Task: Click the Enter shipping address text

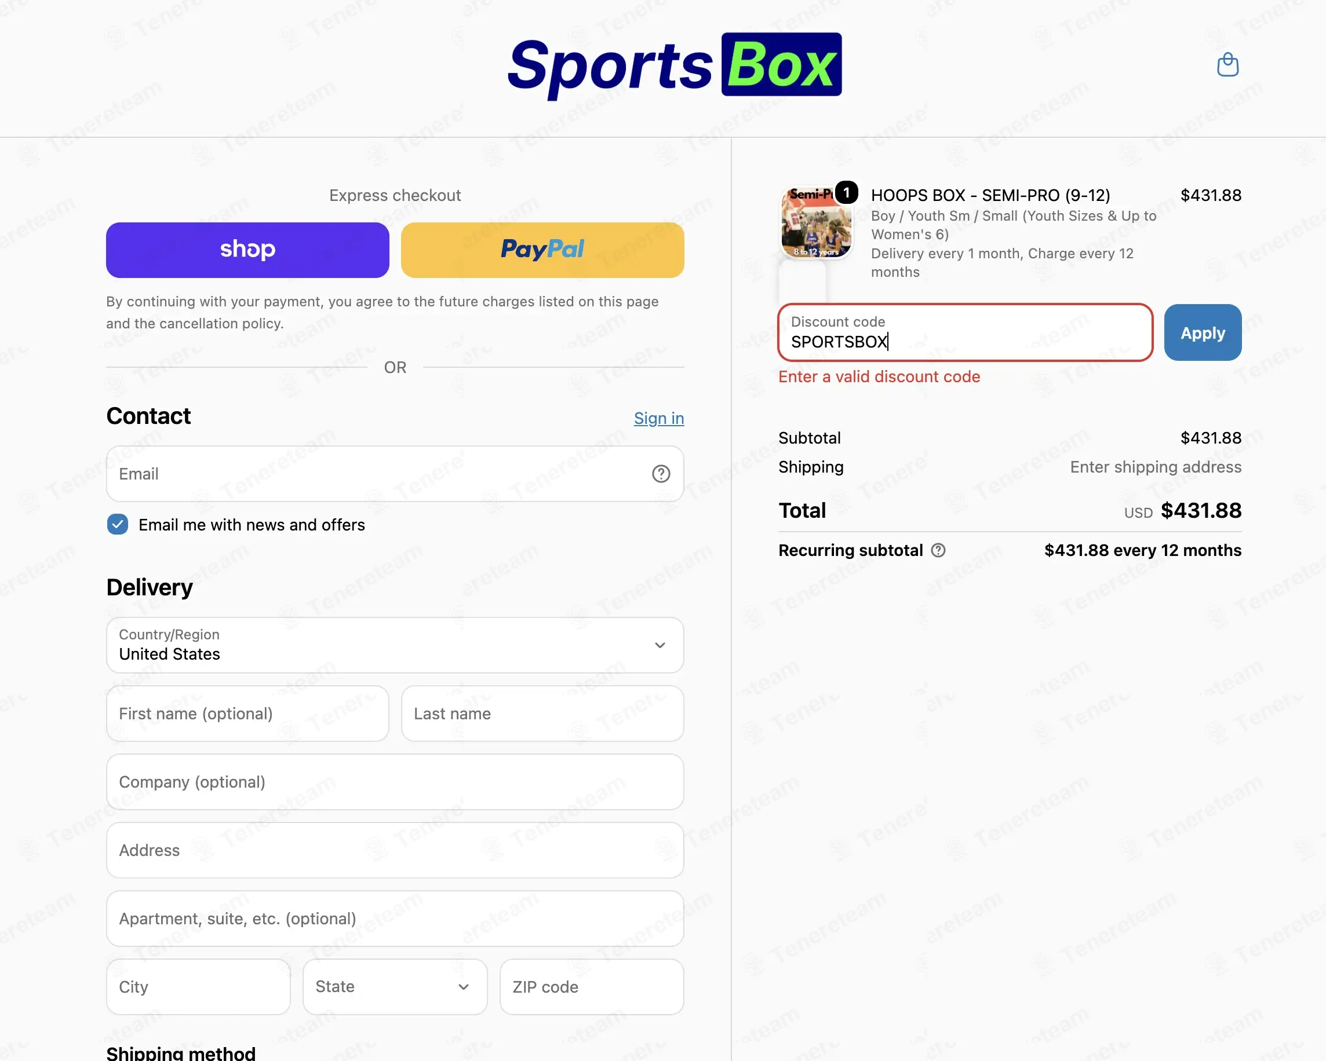Action: pos(1155,467)
